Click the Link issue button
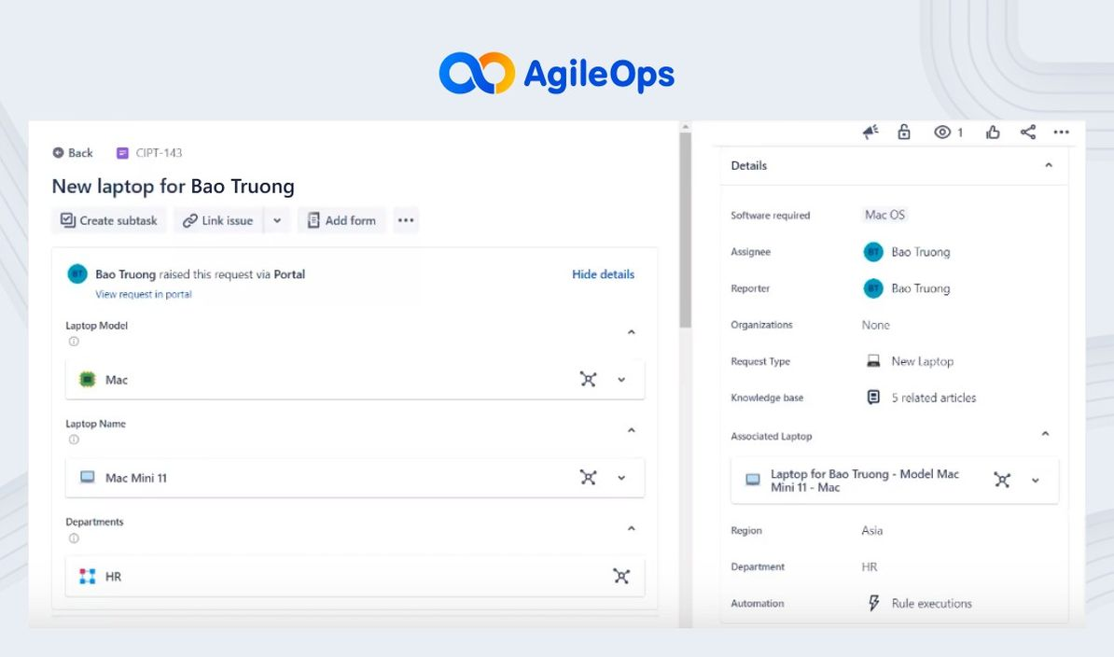The width and height of the screenshot is (1114, 657). [x=218, y=220]
